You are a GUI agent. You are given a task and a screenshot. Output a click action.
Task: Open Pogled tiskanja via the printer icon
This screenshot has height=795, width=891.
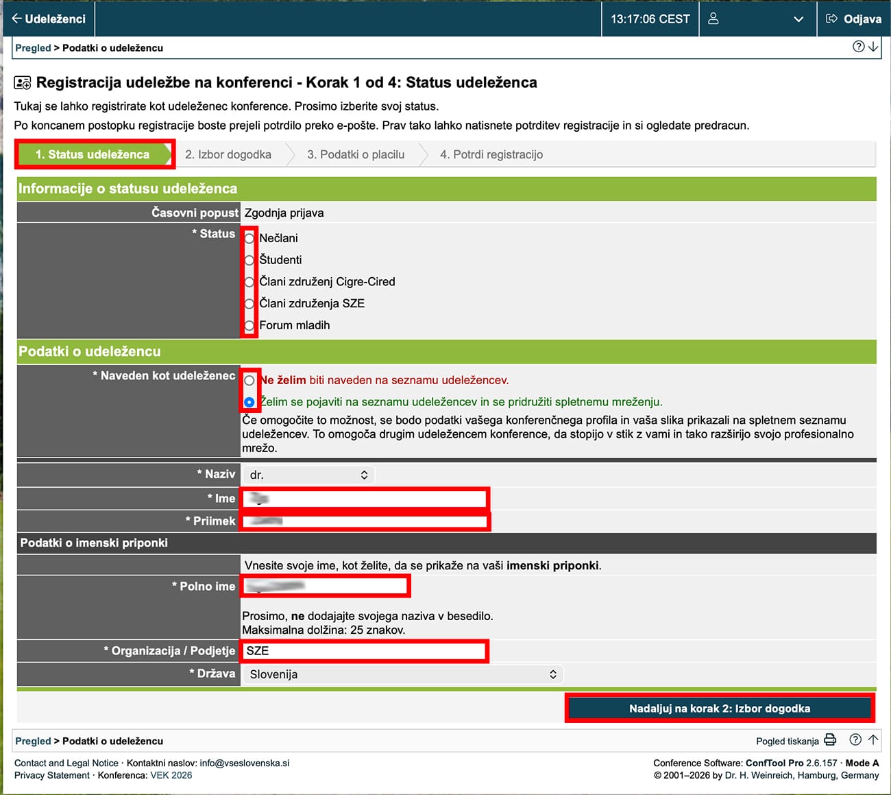click(x=829, y=740)
